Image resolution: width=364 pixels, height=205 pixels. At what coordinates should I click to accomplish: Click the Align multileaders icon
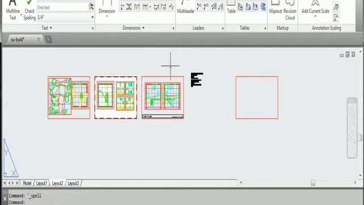(x=214, y=7)
